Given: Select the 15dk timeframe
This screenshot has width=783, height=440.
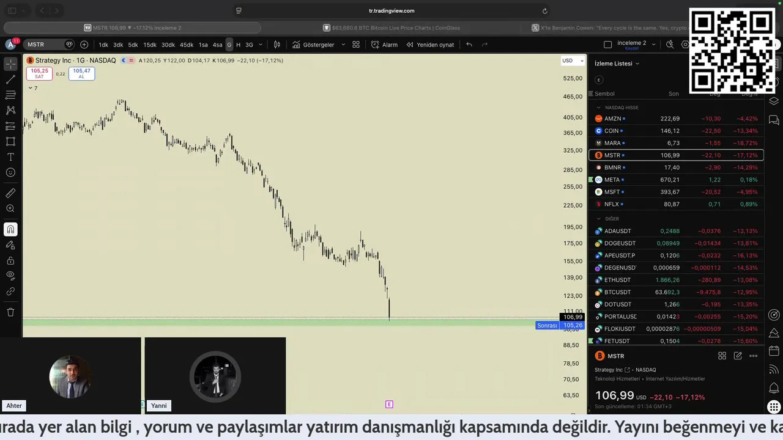Looking at the screenshot, I should 150,45.
